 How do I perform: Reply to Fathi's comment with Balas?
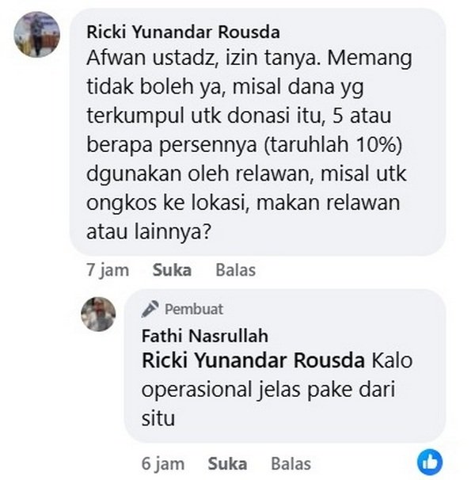tap(291, 463)
